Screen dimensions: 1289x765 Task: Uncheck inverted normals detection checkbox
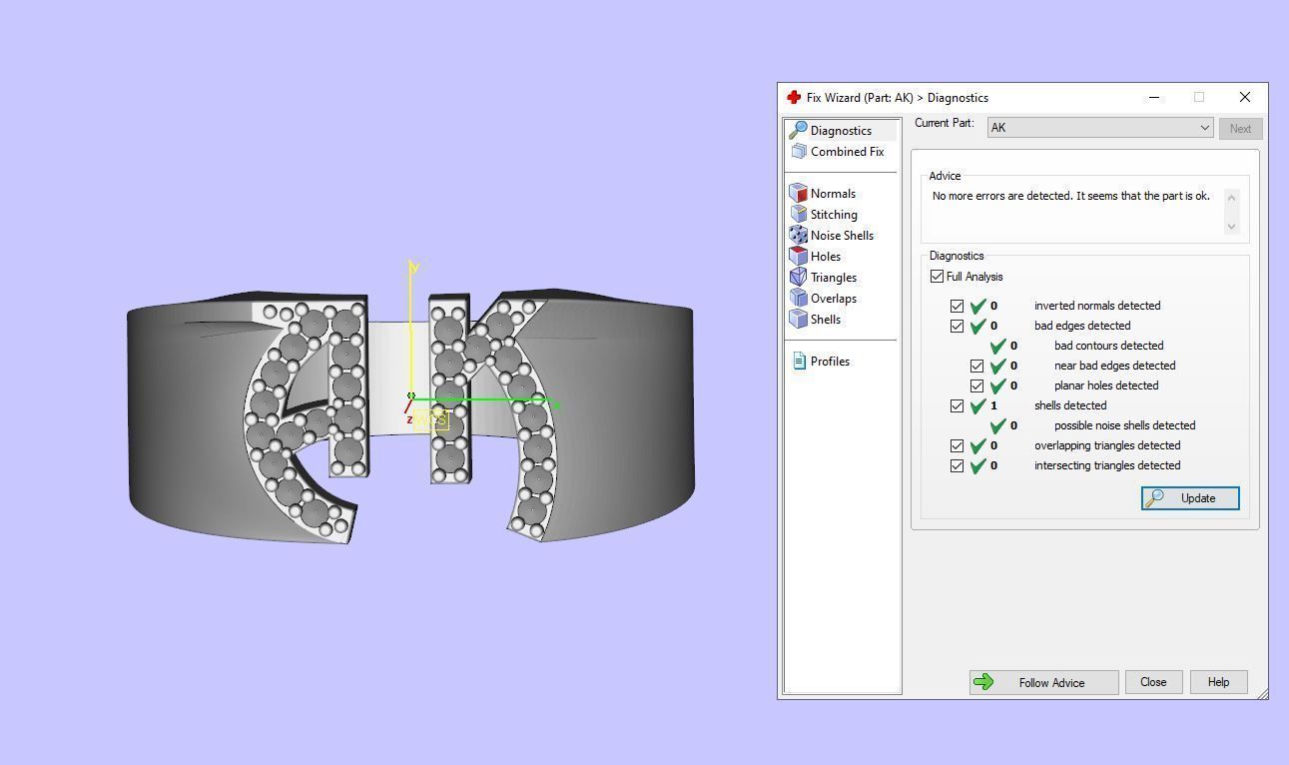(957, 306)
